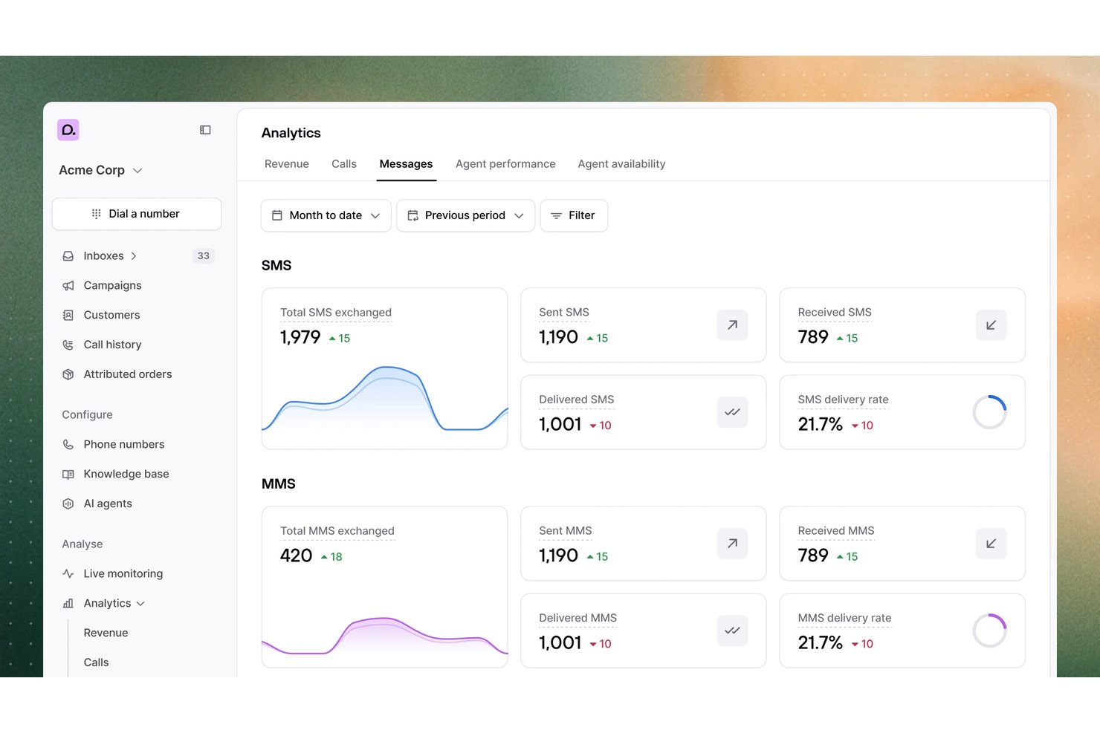Click the MMS delivery rate label
The image size is (1100, 733).
click(x=844, y=618)
